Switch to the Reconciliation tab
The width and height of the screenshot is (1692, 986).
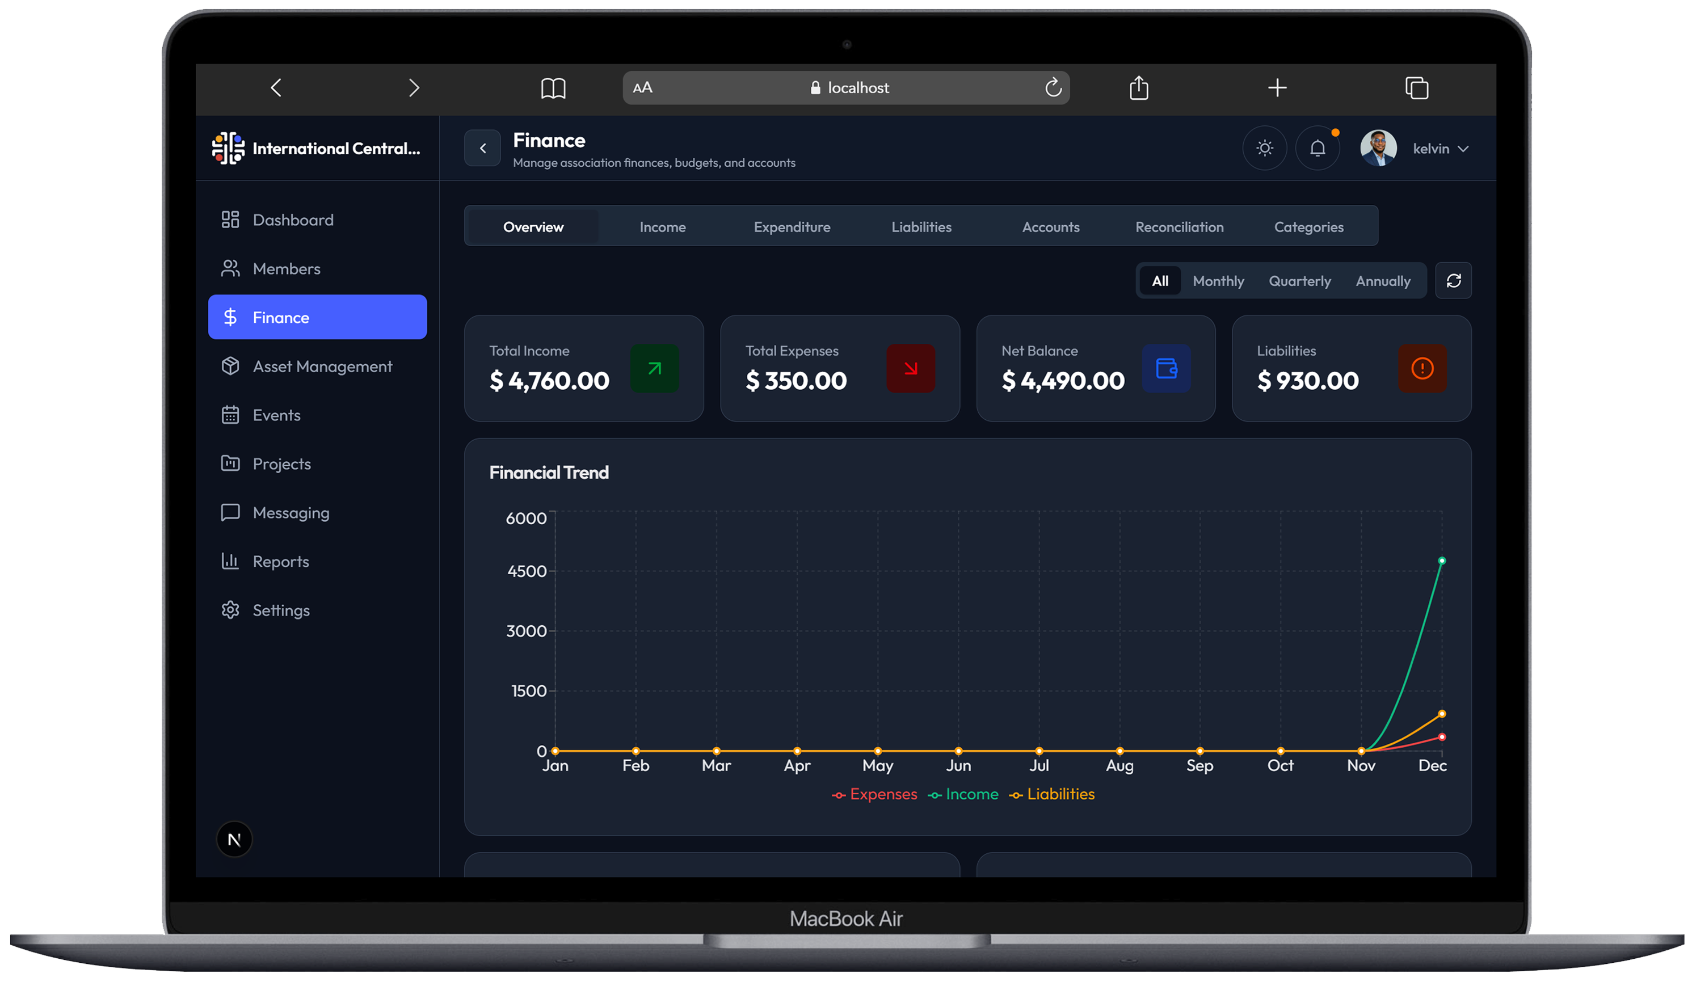(1179, 227)
